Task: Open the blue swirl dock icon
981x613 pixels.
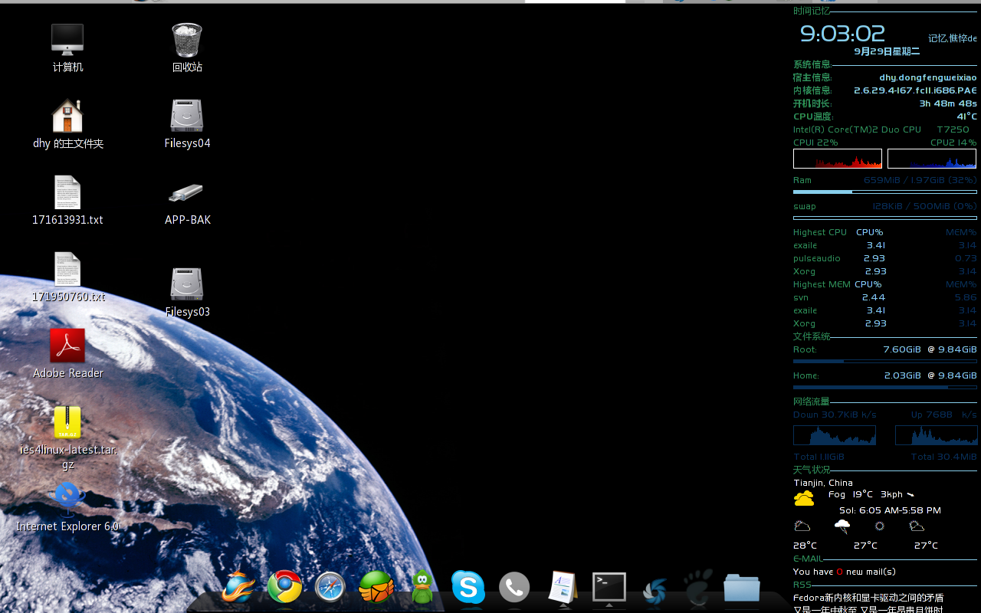Action: 655,590
